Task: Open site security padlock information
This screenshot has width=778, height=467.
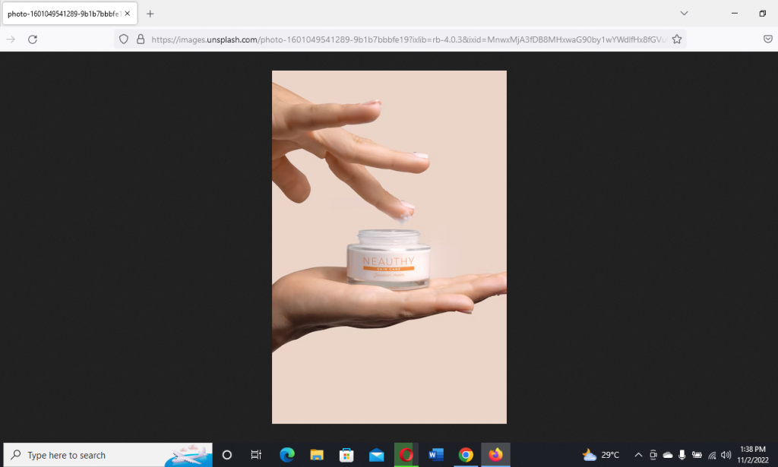Action: 141,39
